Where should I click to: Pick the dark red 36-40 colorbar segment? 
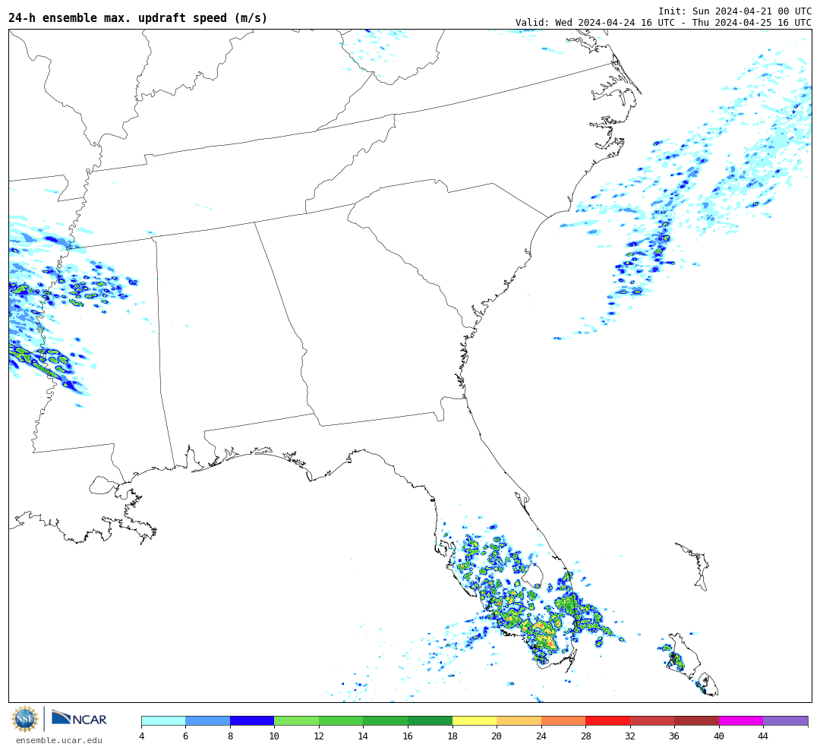696,720
